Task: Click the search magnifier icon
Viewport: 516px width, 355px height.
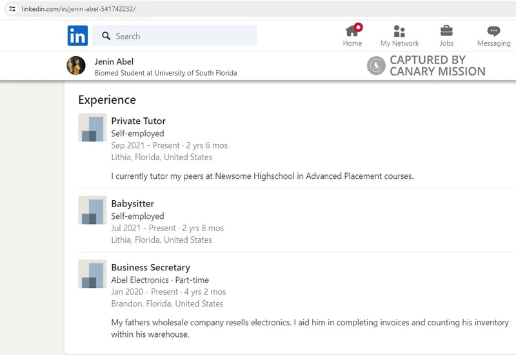Action: (106, 36)
